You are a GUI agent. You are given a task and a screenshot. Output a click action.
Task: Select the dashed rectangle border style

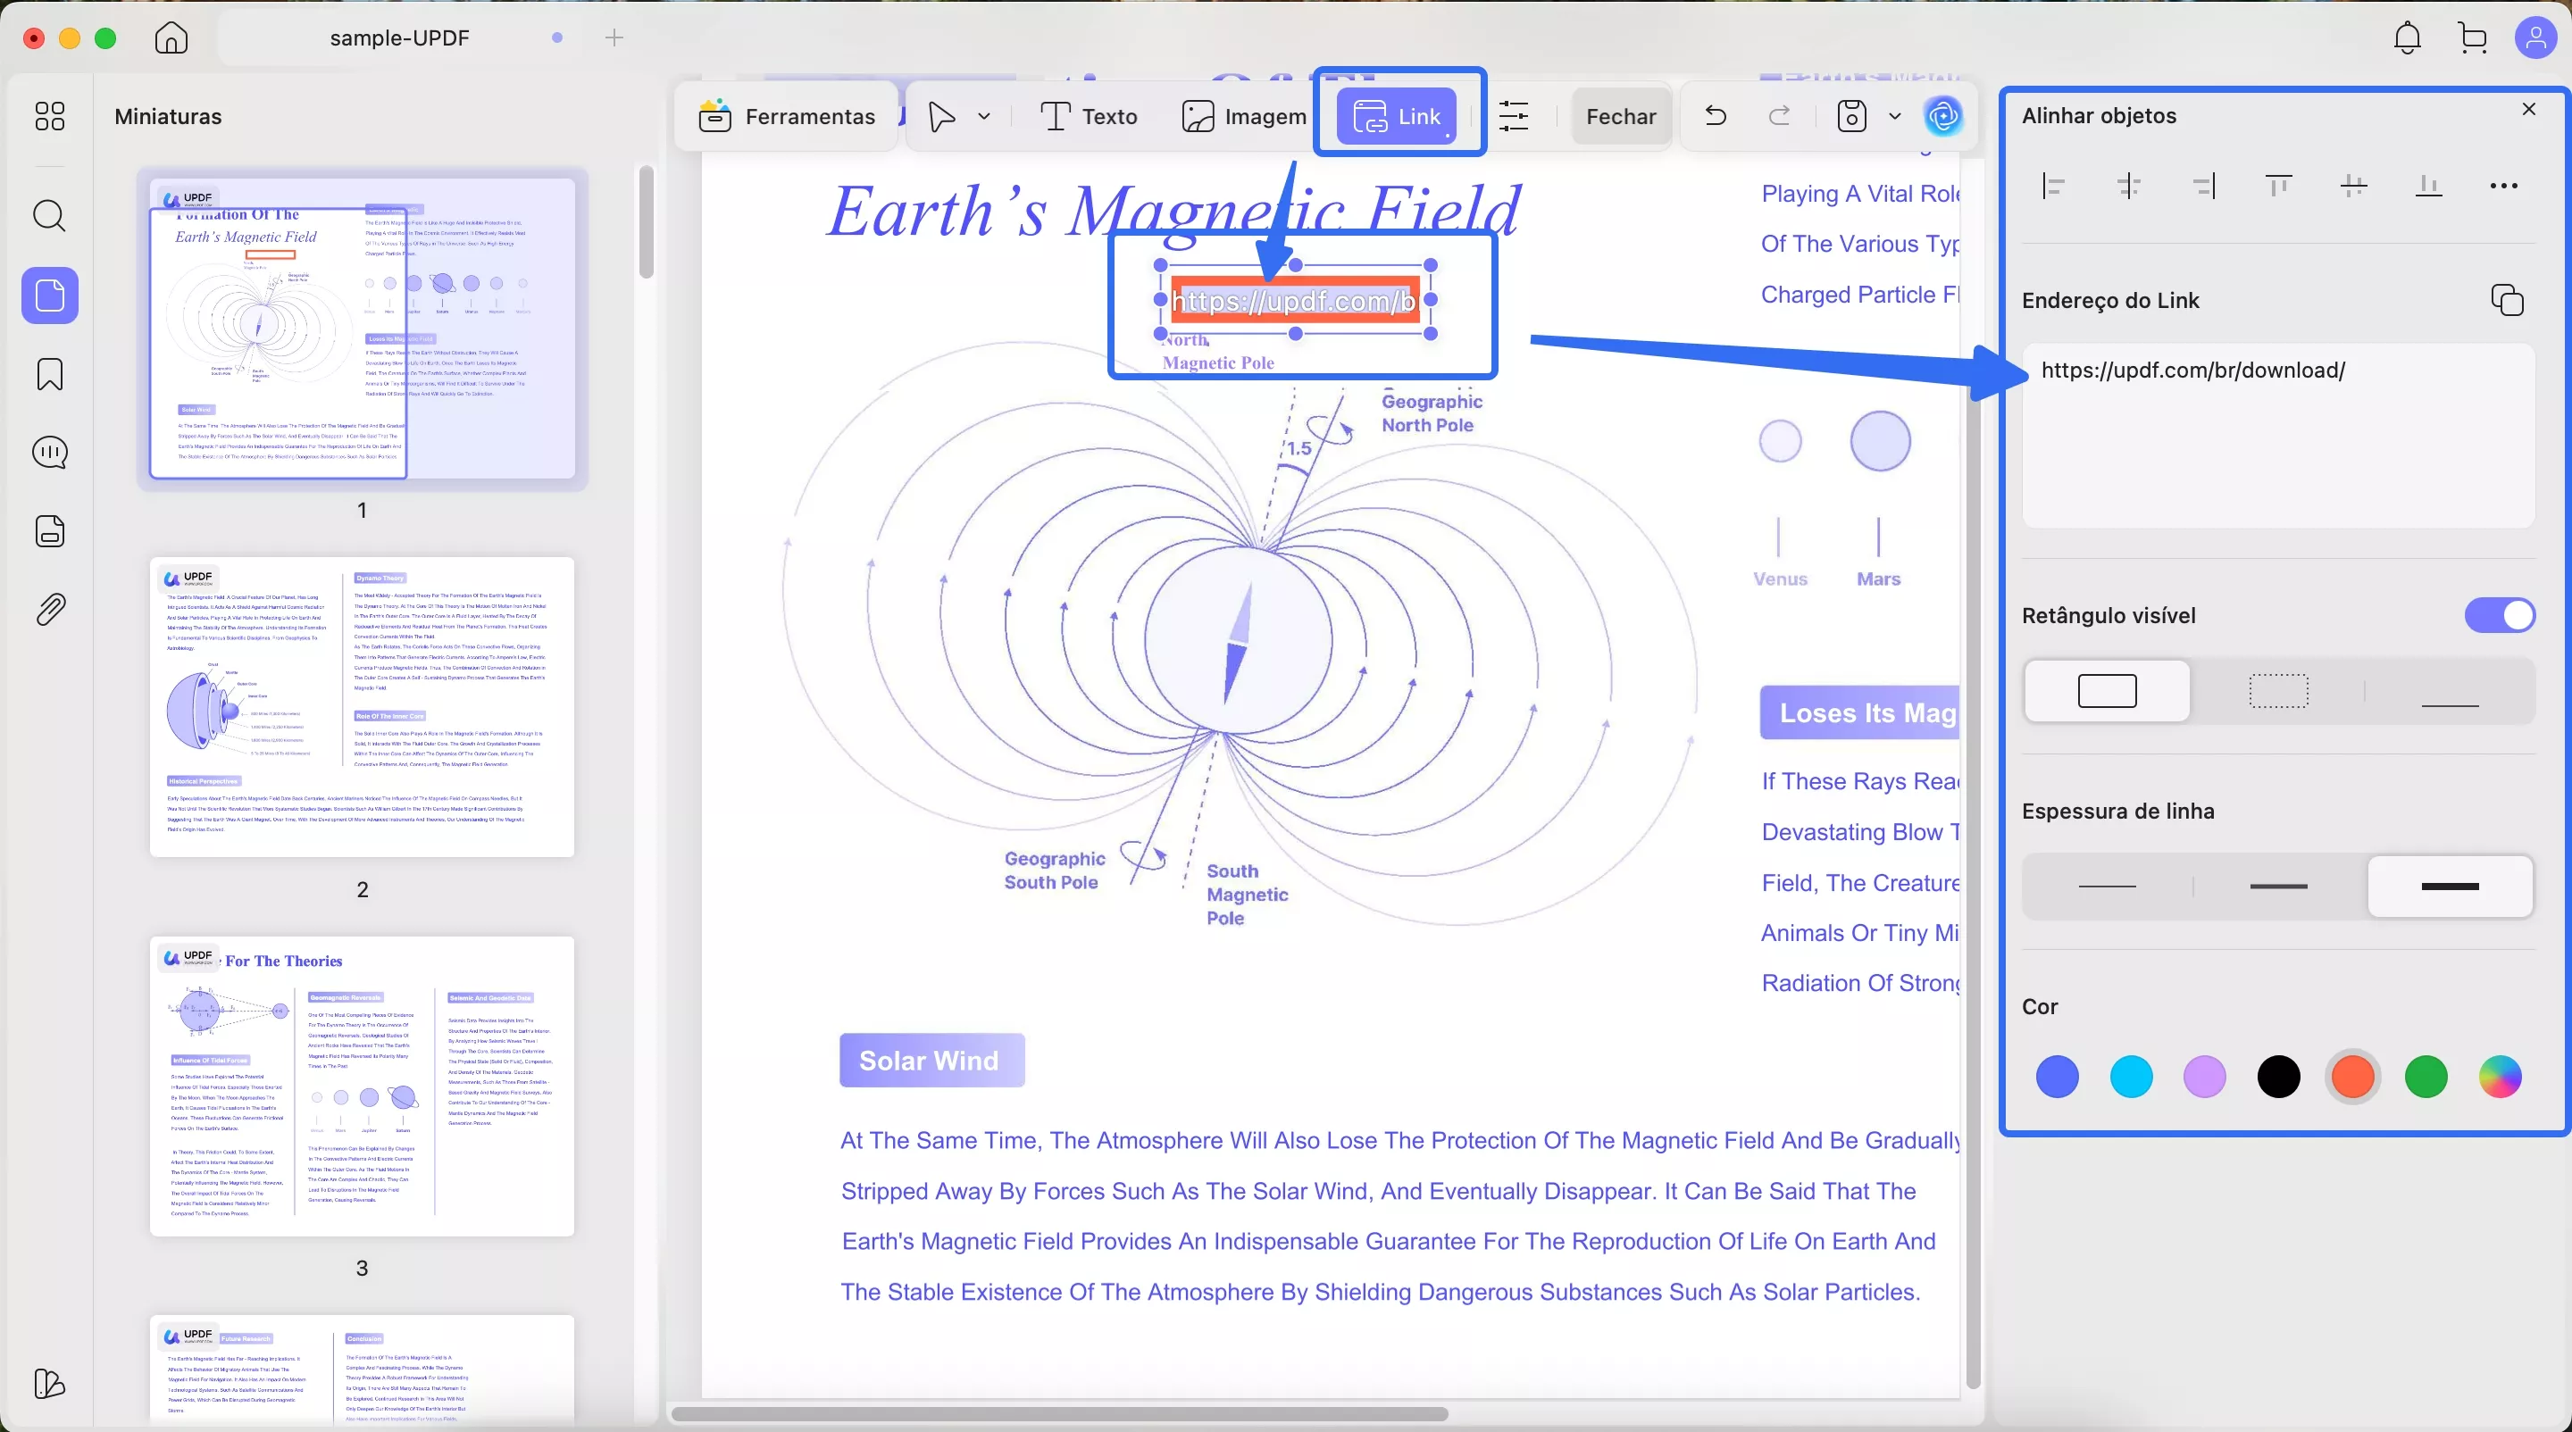tap(2277, 690)
